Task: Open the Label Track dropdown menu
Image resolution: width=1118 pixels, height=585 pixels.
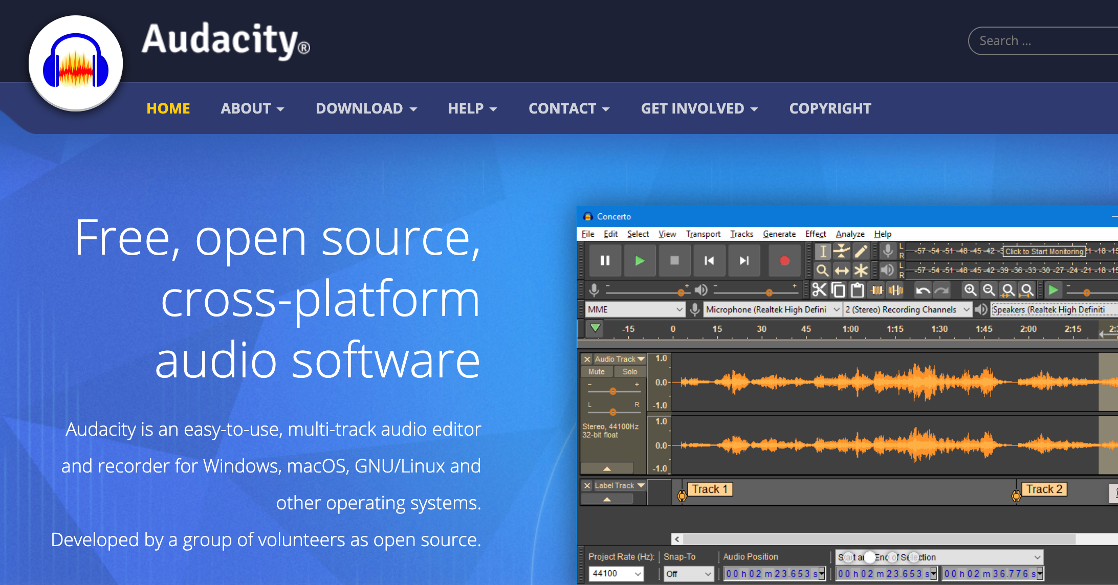Action: click(620, 485)
